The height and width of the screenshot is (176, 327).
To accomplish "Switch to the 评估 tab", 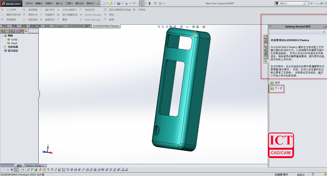I will (x=47, y=26).
